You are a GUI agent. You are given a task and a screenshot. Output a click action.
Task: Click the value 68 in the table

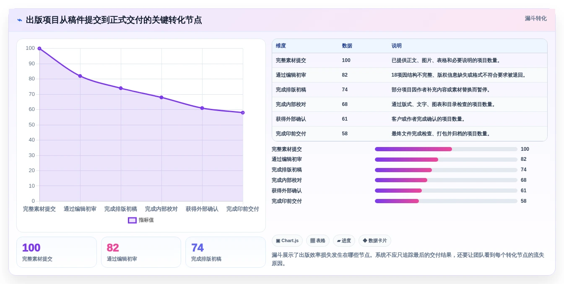(345, 104)
